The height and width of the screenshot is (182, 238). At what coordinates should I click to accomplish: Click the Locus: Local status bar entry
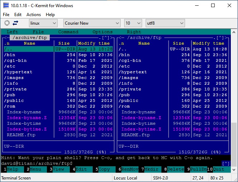pyautogui.click(x=125, y=178)
